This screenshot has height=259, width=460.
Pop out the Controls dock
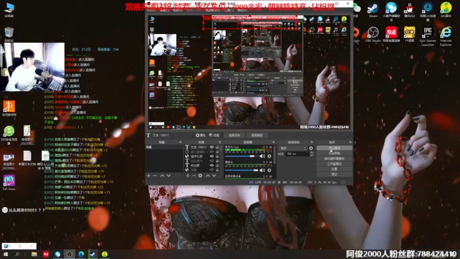click(350, 142)
